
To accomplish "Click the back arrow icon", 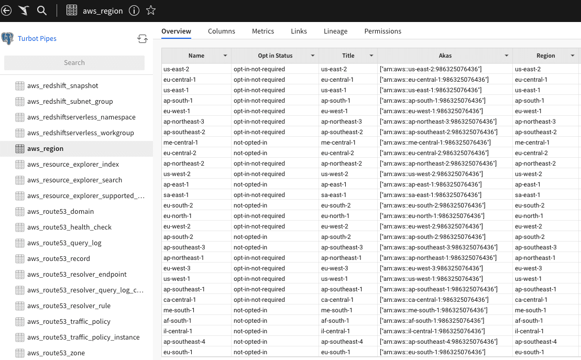I will (6, 10).
